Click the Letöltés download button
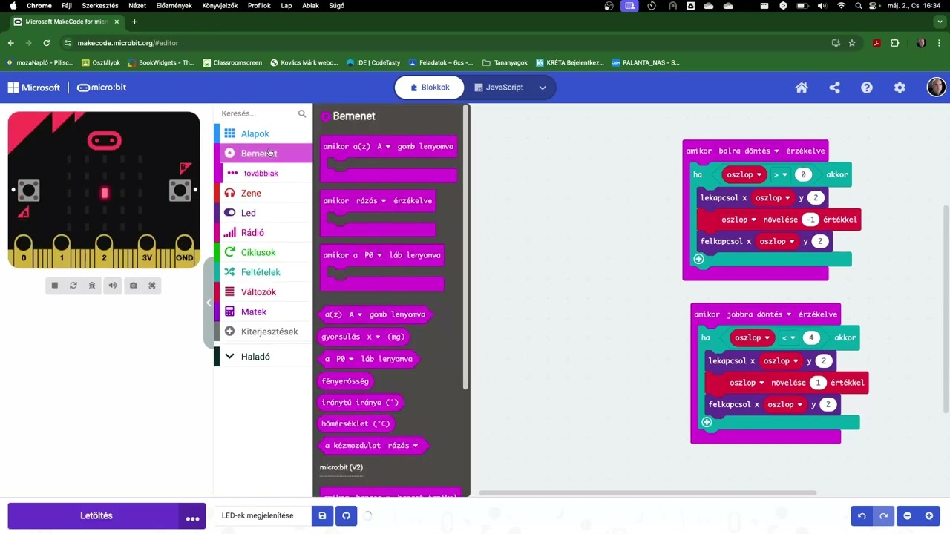 click(x=94, y=516)
